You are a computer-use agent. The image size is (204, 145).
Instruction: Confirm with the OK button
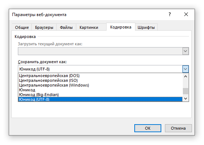pyautogui.click(x=148, y=128)
